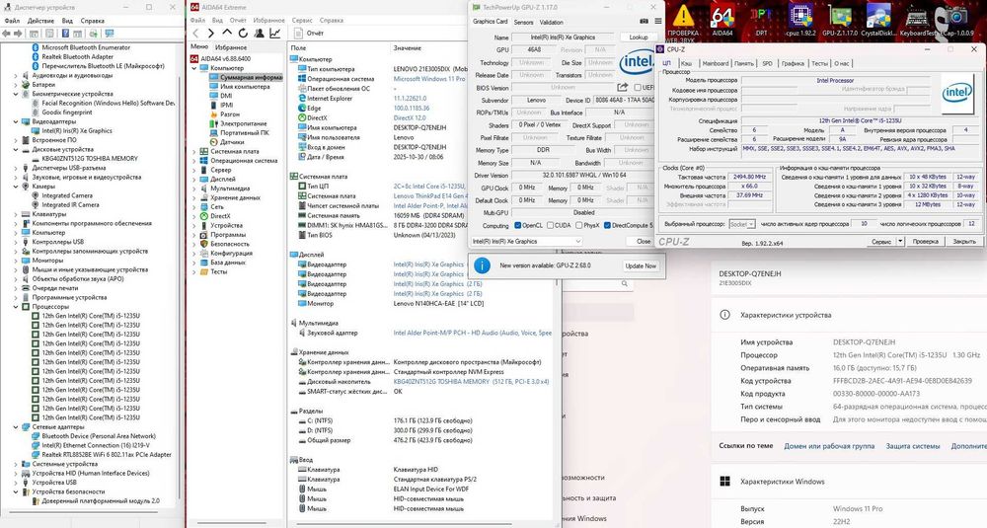Open the AIDA64 desktop shortcut
The image size is (987, 528).
coord(722,20)
